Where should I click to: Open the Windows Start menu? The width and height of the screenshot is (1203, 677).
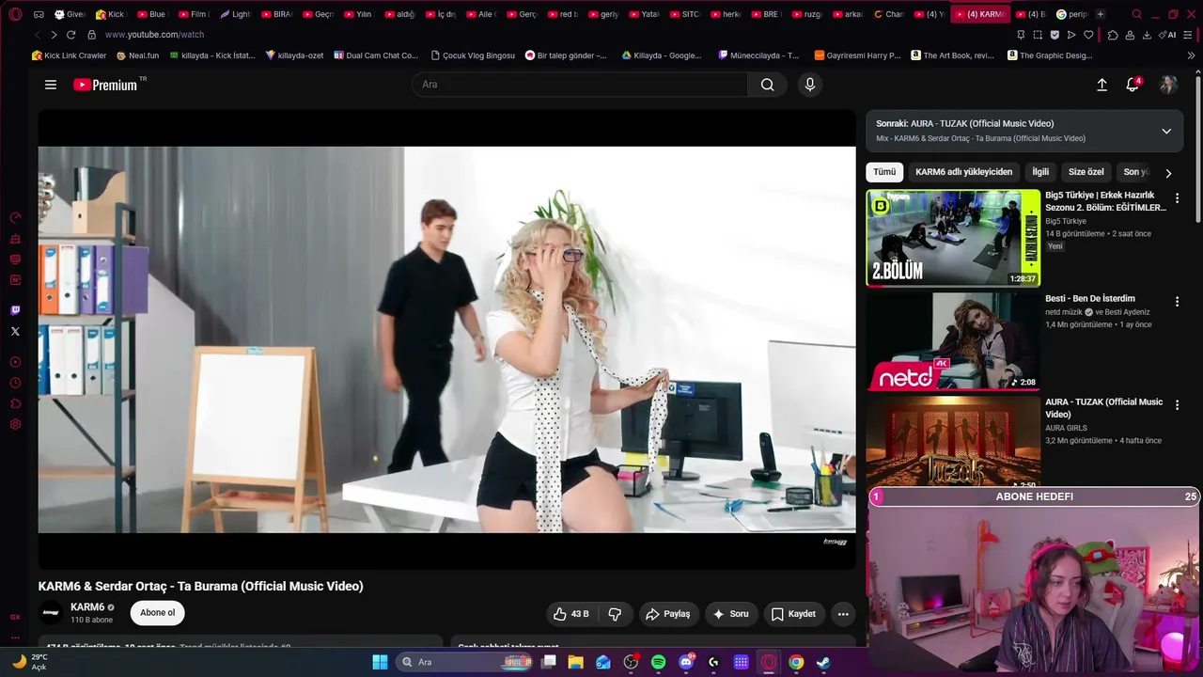coord(380,662)
